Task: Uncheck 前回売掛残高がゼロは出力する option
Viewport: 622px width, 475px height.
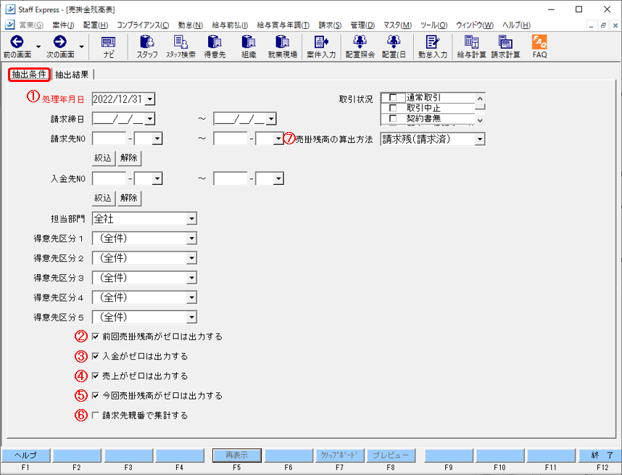Action: click(96, 336)
